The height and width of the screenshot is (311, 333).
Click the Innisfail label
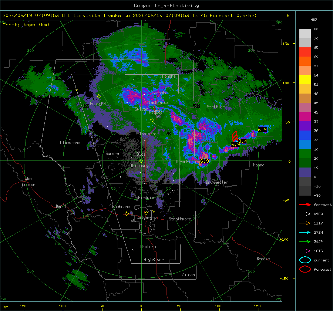coord(149,134)
